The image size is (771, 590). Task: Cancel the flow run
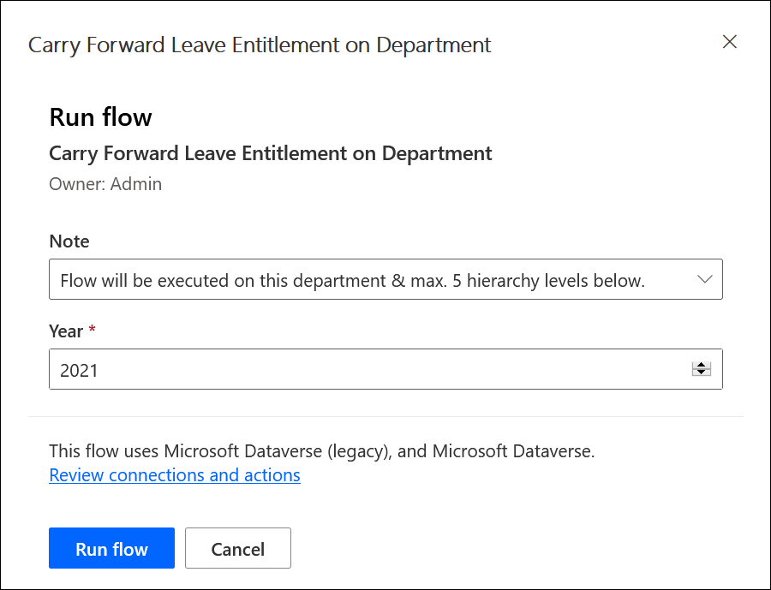(x=238, y=549)
